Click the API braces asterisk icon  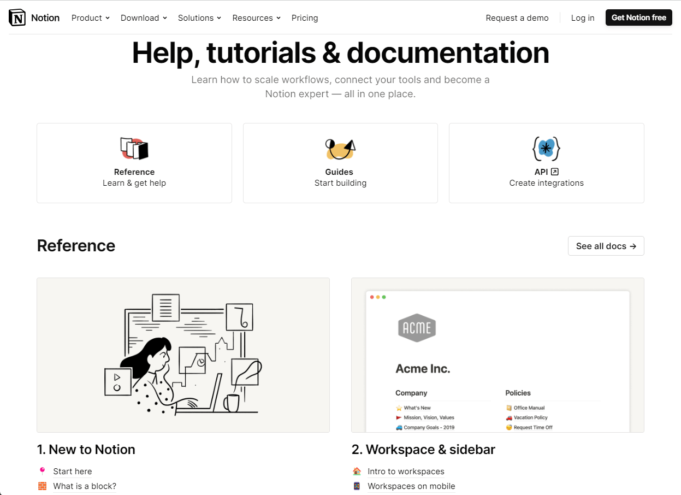pos(546,148)
